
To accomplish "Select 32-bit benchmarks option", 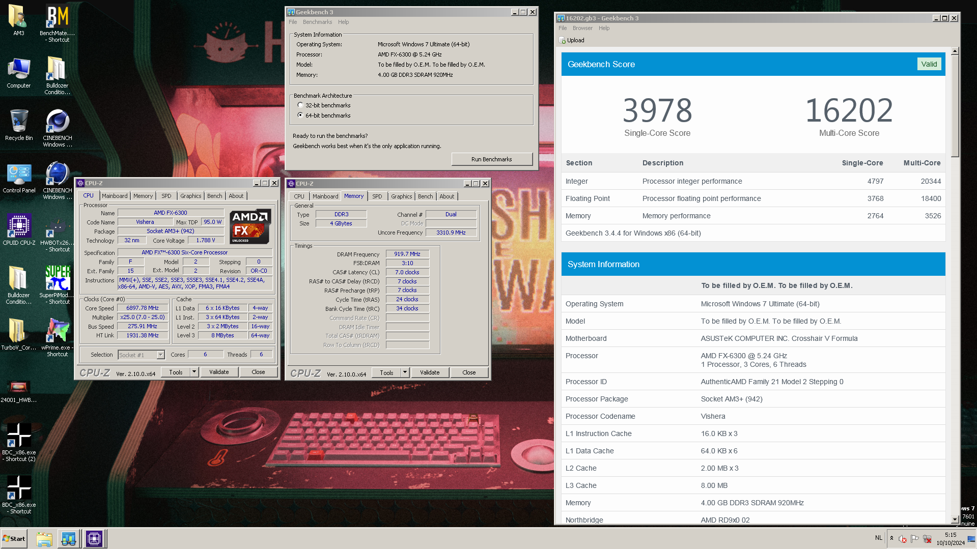I will click(x=324, y=105).
